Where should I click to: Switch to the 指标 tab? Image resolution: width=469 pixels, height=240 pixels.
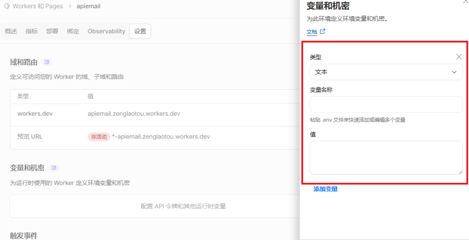(x=32, y=32)
